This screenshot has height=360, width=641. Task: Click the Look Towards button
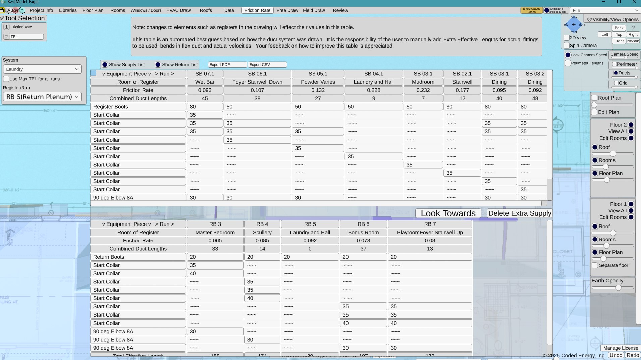[x=448, y=213]
